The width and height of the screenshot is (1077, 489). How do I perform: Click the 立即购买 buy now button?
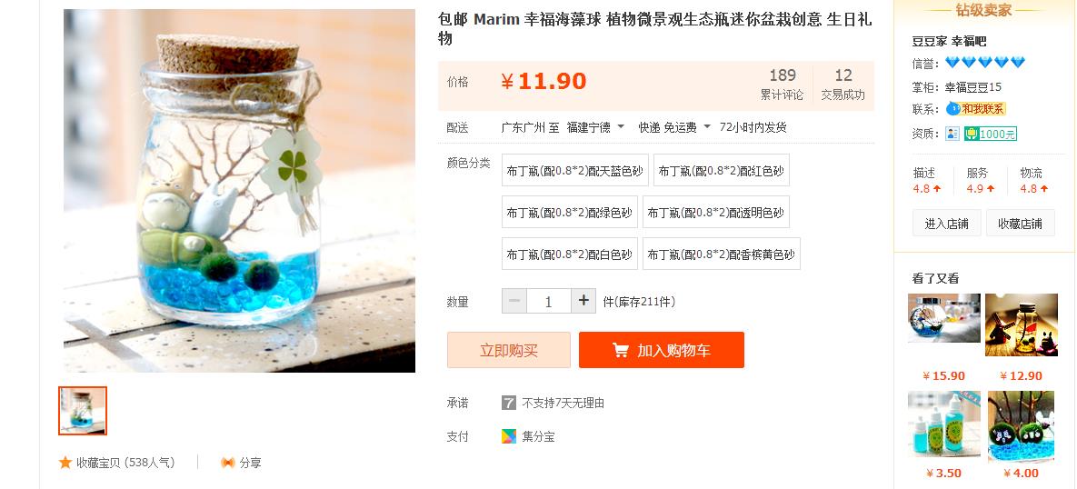[508, 350]
